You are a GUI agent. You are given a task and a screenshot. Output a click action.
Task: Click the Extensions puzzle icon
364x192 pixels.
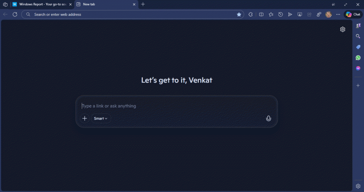(251, 15)
